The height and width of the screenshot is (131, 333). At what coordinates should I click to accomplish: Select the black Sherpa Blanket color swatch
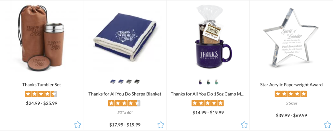click(137, 82)
